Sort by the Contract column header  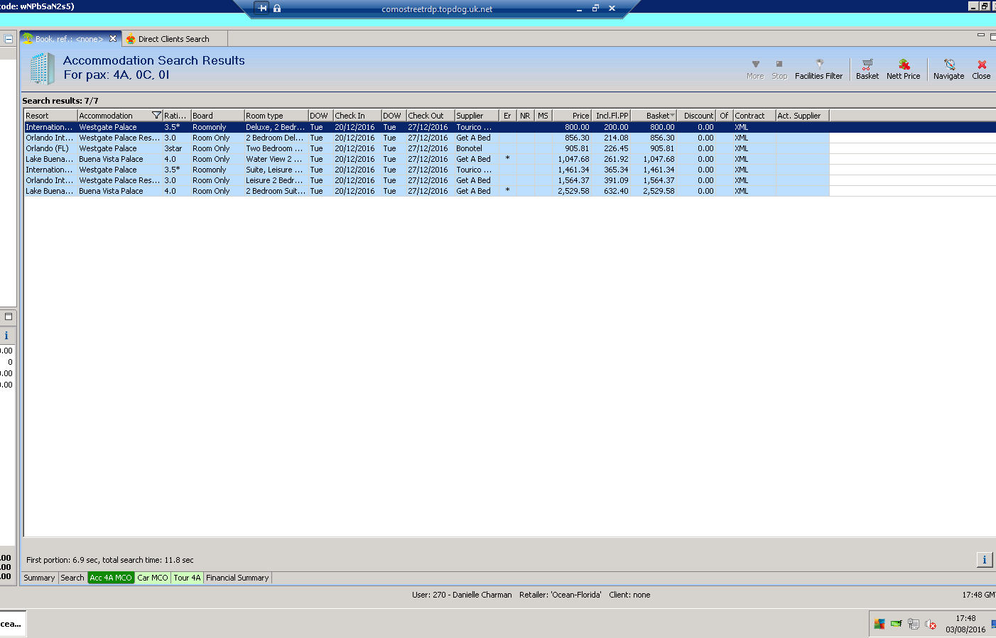(754, 116)
